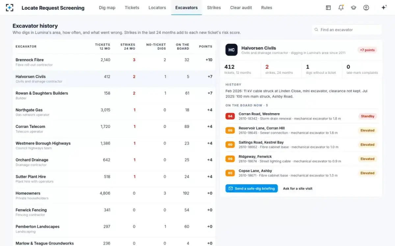395x246 pixels.
Task: Sort by the Points column header
Action: click(x=206, y=47)
